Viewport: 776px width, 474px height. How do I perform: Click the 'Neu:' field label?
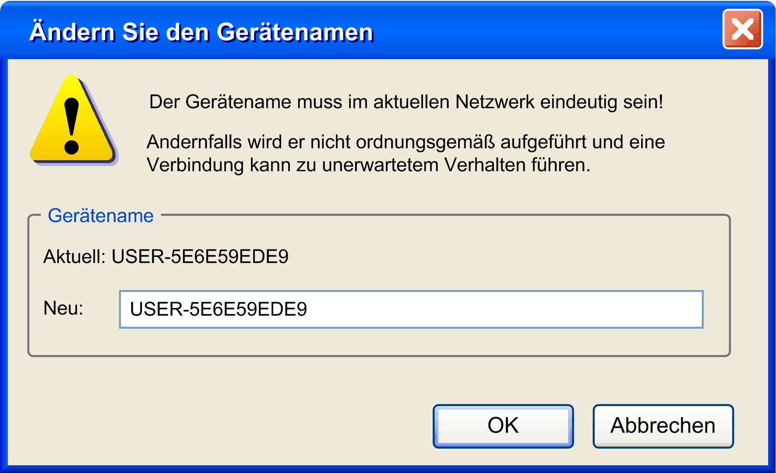[x=63, y=308]
